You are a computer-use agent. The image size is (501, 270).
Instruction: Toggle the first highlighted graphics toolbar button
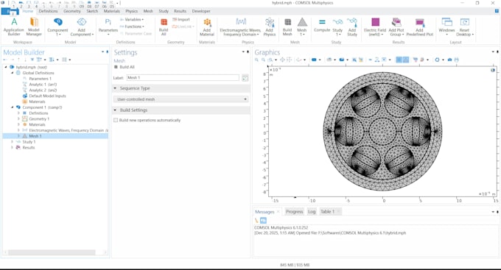(399, 60)
